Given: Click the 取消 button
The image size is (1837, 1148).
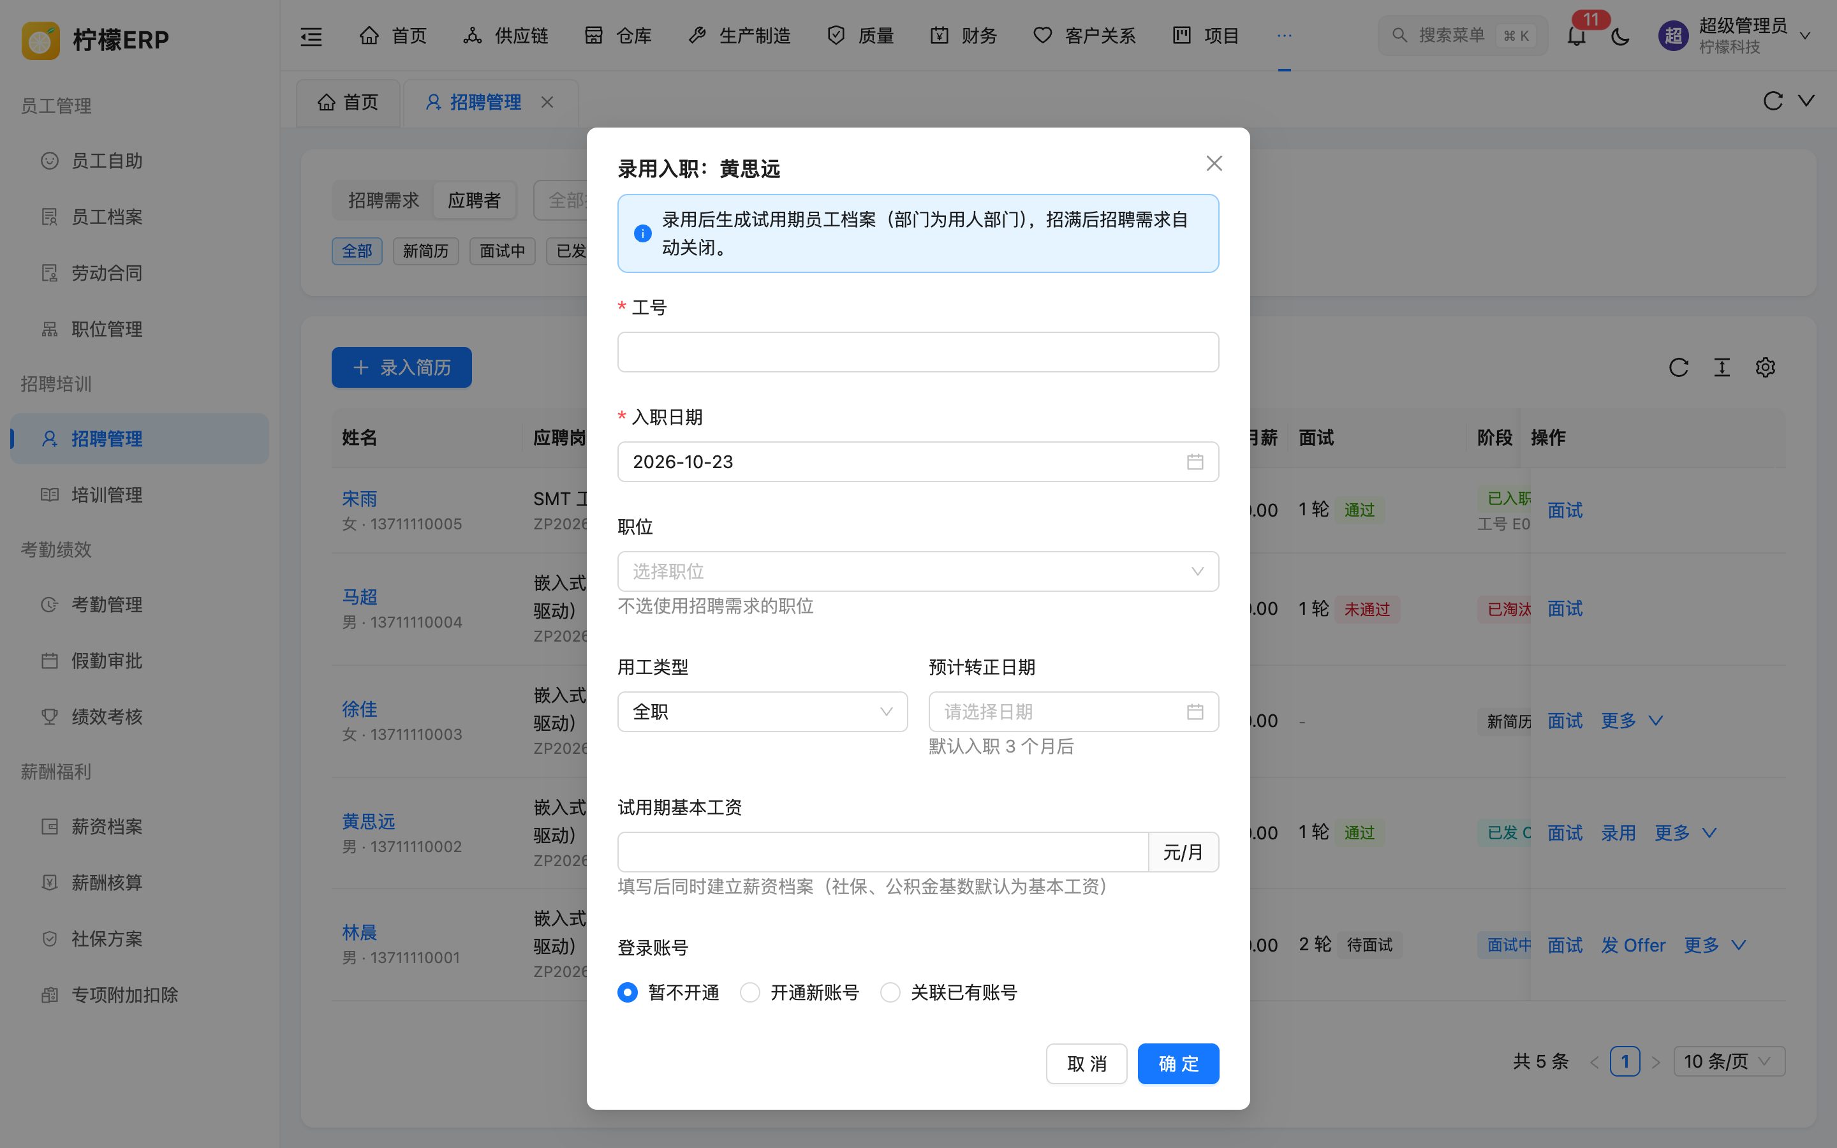Looking at the screenshot, I should pyautogui.click(x=1086, y=1064).
